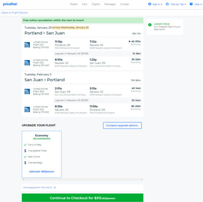This screenshot has height=202, width=203.
Task: Click United Airlines logo for Flight 1523
Action: pos(27,63)
